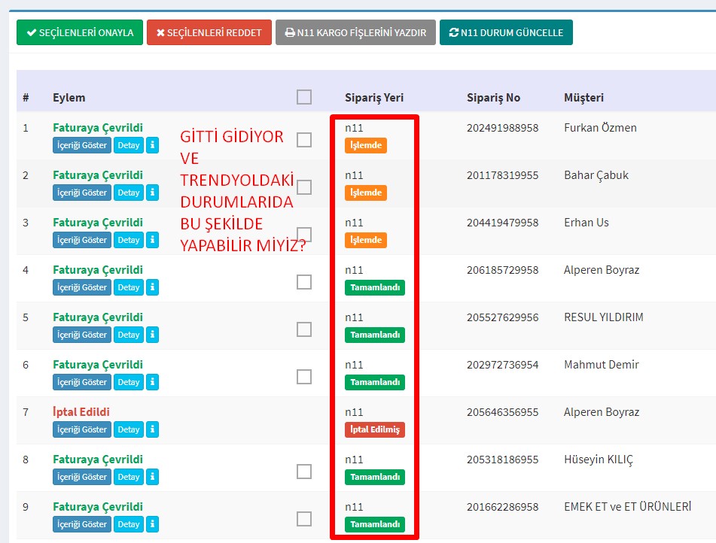The width and height of the screenshot is (716, 543).
Task: Open the info icon in row 4
Action: coord(152,287)
